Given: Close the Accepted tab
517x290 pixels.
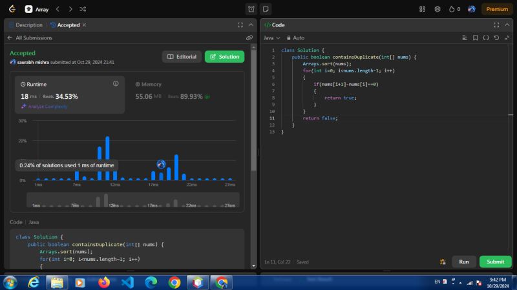Looking at the screenshot, I should pos(85,25).
